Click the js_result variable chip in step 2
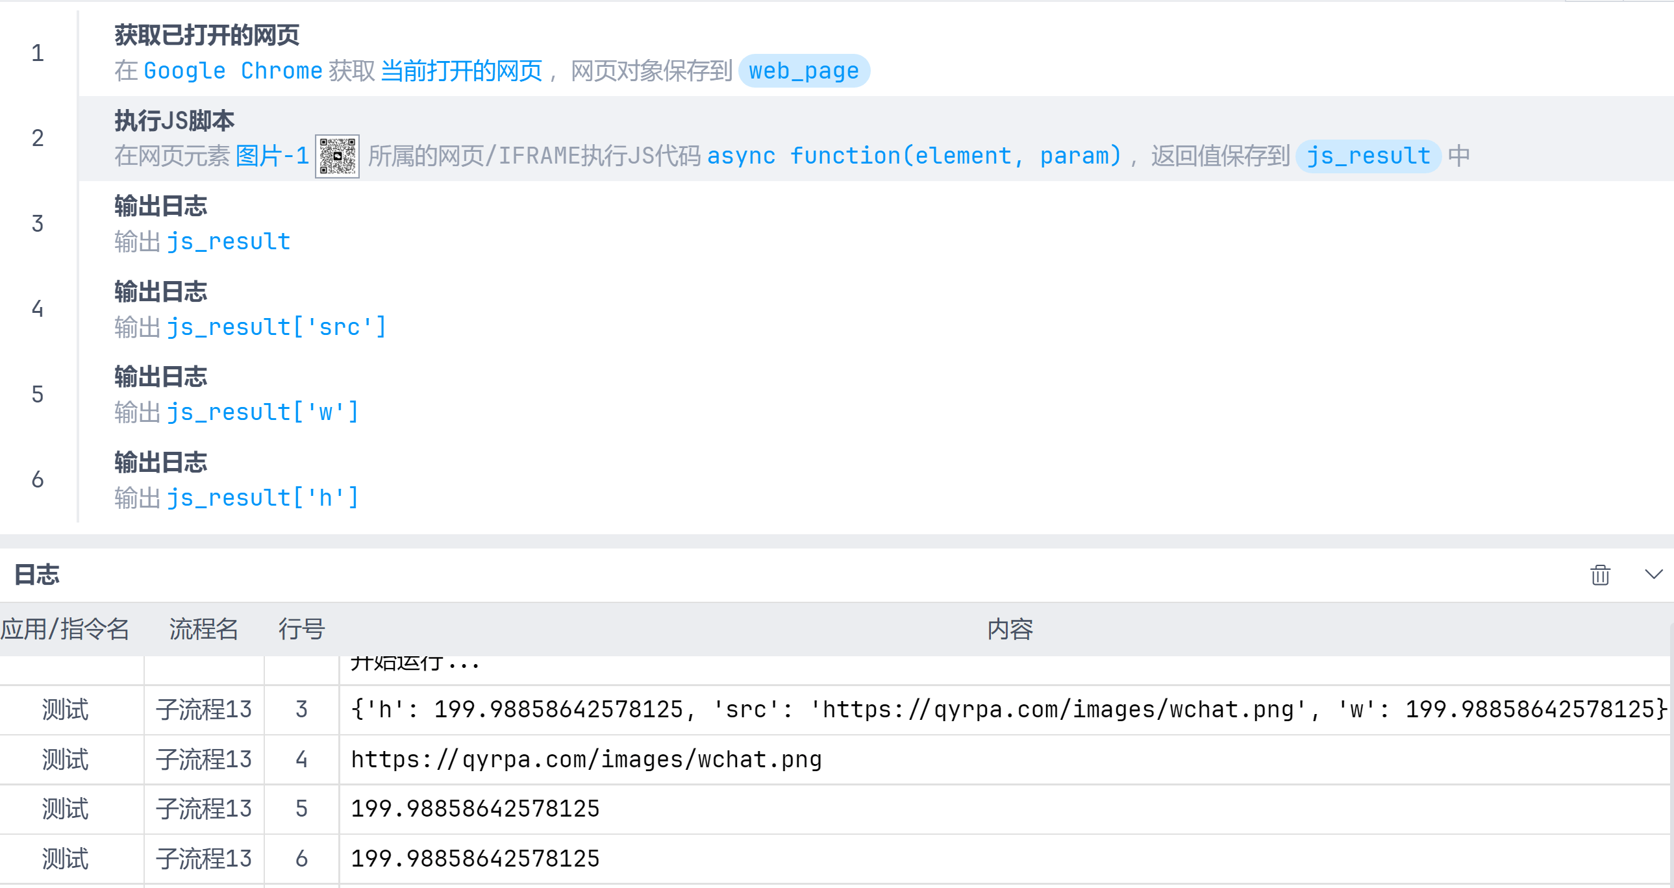Image resolution: width=1674 pixels, height=888 pixels. click(1368, 155)
